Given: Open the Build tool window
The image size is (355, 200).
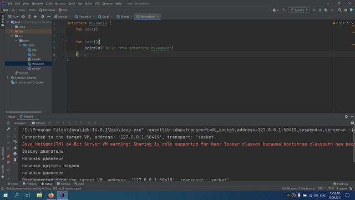Looking at the screenshot, I should 79,184.
